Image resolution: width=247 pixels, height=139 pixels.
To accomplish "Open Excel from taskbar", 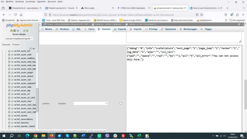I will [139, 136].
